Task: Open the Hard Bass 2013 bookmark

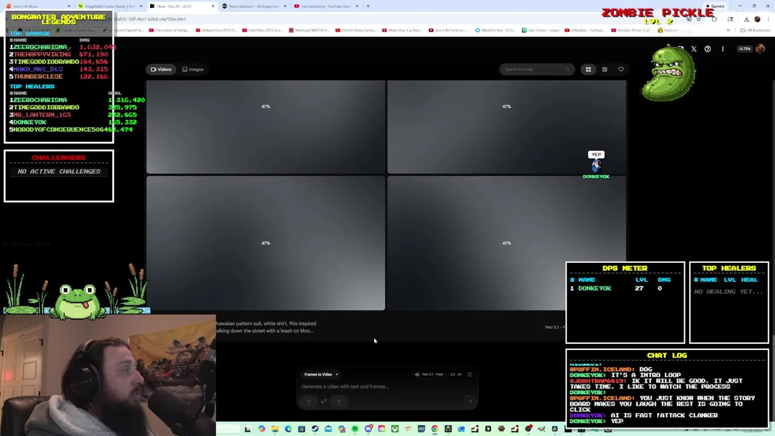Action: pos(262,30)
